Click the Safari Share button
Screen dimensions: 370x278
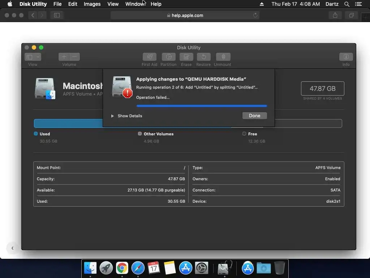[x=335, y=15]
